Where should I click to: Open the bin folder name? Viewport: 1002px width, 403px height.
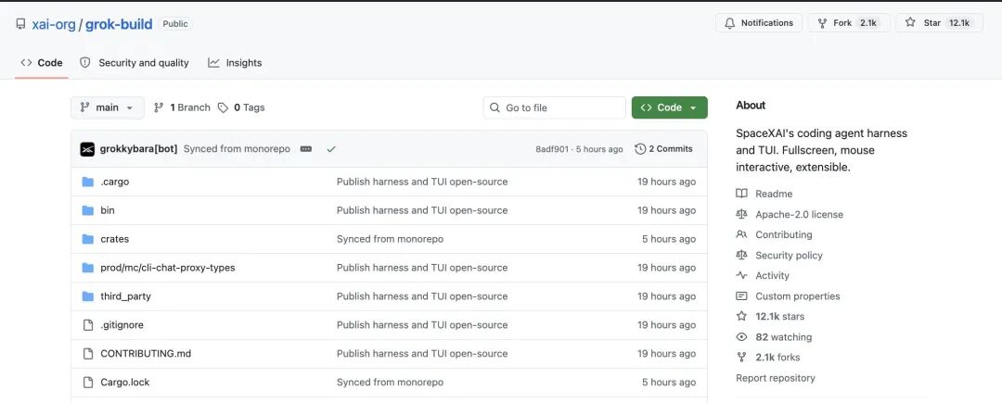108,210
